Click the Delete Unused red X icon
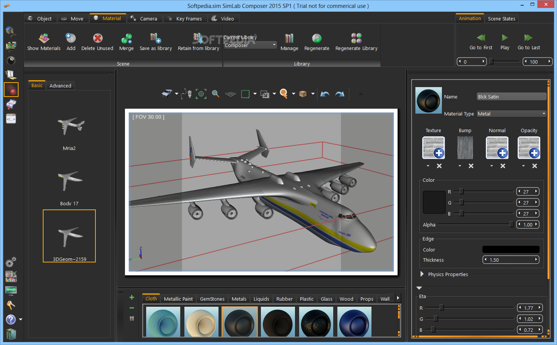 click(98, 38)
